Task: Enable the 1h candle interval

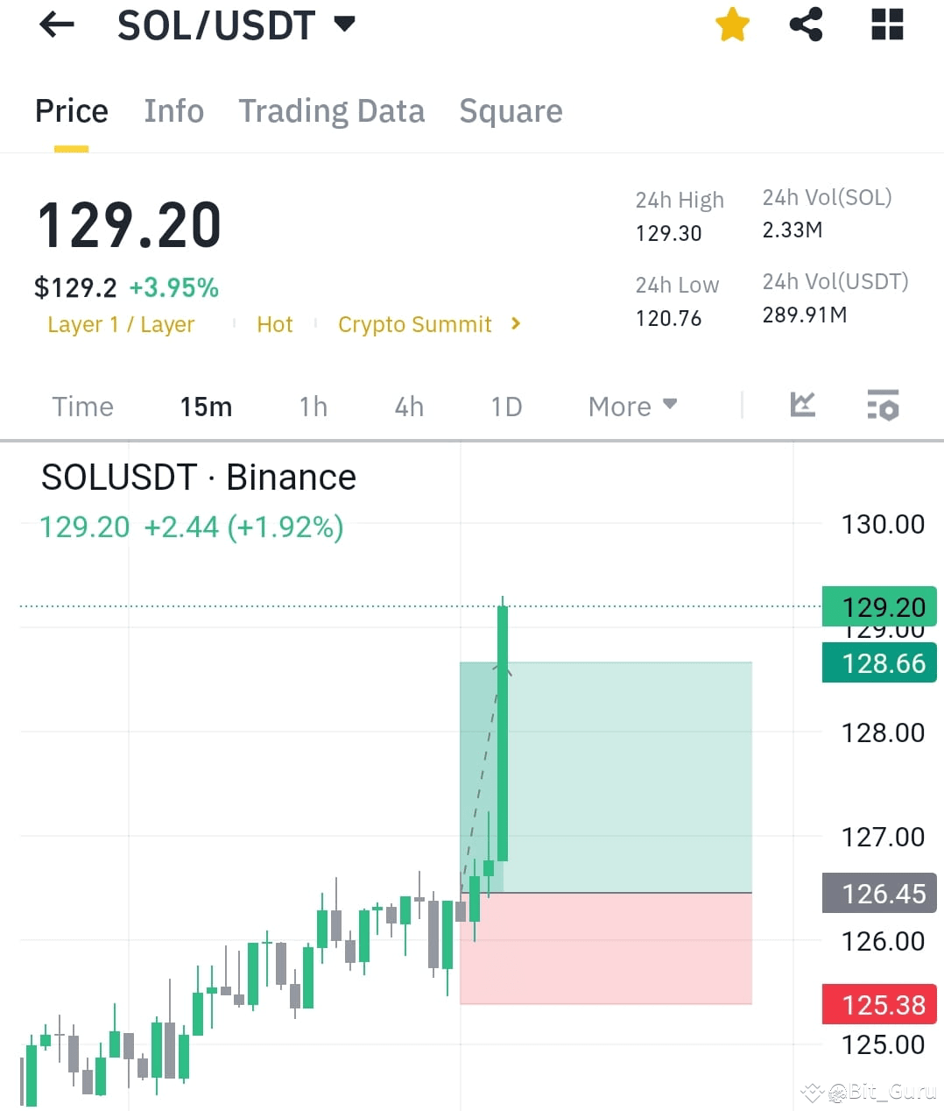Action: [313, 406]
